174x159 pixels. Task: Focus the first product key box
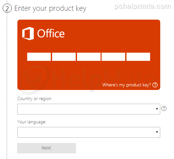pyautogui.click(x=39, y=57)
